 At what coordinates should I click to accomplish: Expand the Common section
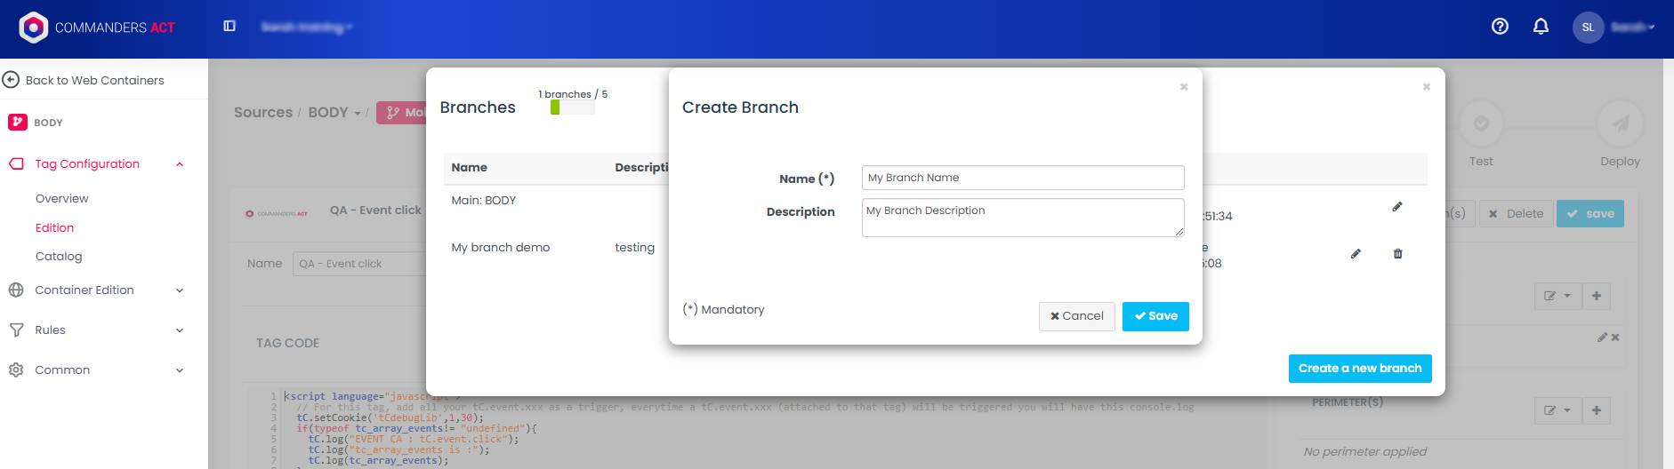pyautogui.click(x=180, y=370)
